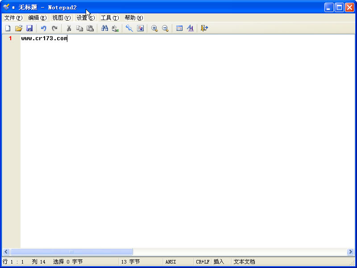Exit via the door icon

[204, 28]
